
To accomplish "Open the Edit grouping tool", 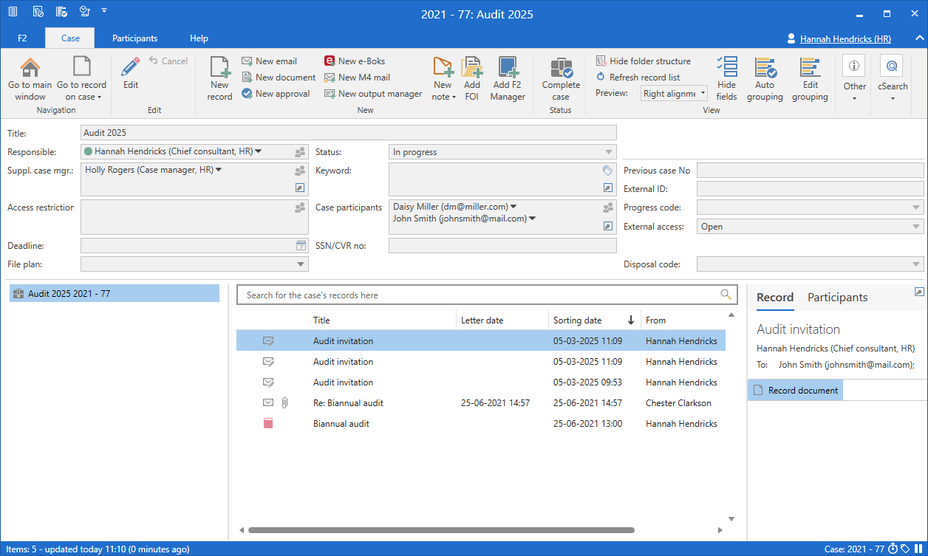I will (810, 69).
